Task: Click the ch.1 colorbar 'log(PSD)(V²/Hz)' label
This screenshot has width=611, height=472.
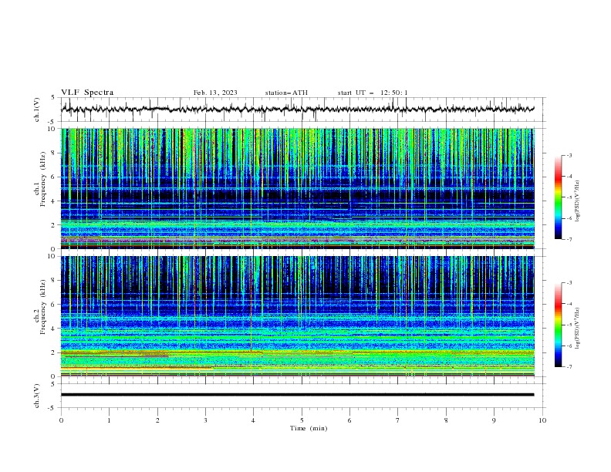Action: pos(578,201)
